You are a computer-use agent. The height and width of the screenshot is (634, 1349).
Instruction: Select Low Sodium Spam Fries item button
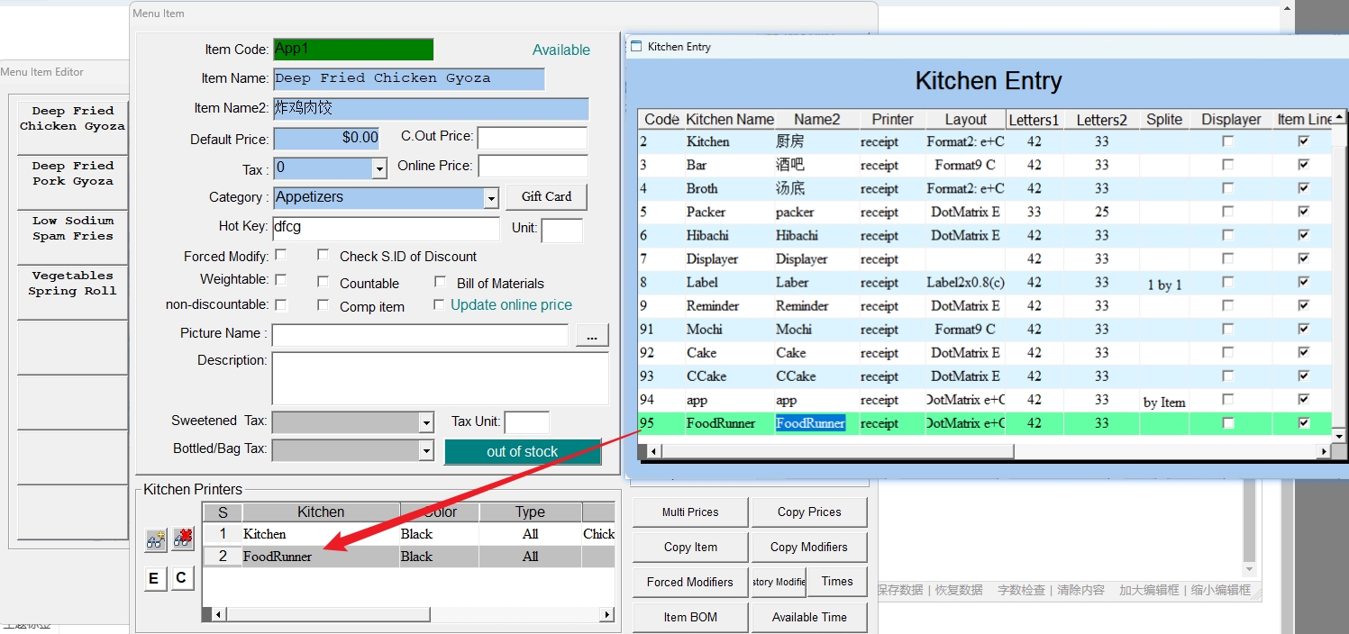point(72,237)
